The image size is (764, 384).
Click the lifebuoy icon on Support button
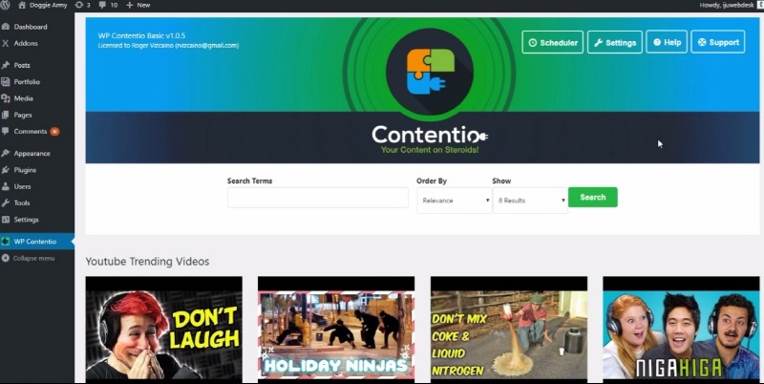tap(702, 42)
